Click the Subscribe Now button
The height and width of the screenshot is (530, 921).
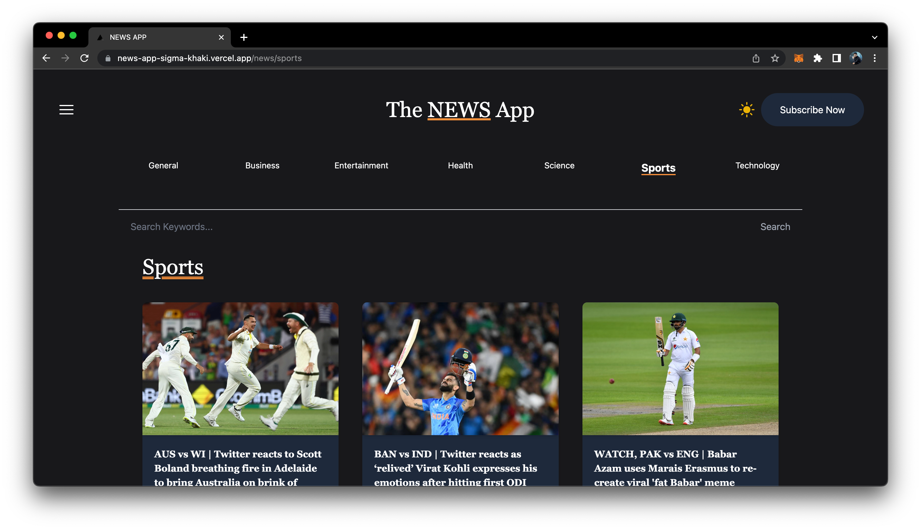tap(812, 110)
